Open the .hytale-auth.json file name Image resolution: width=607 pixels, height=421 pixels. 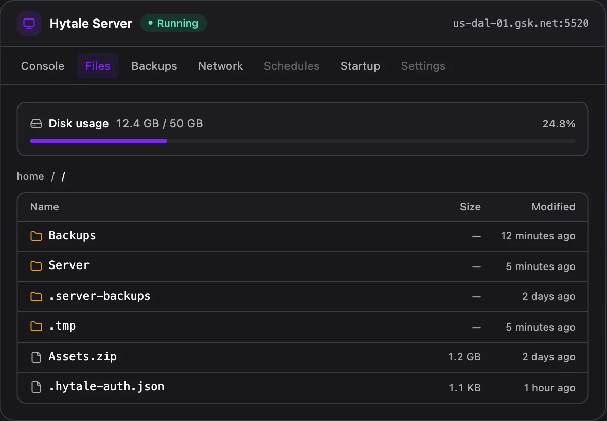[x=106, y=387]
